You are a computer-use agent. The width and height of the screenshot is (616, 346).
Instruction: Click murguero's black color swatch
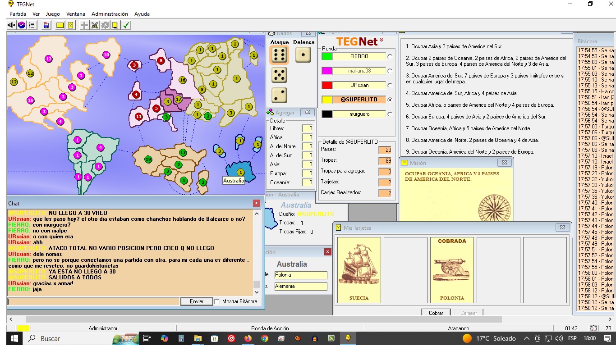(x=327, y=114)
